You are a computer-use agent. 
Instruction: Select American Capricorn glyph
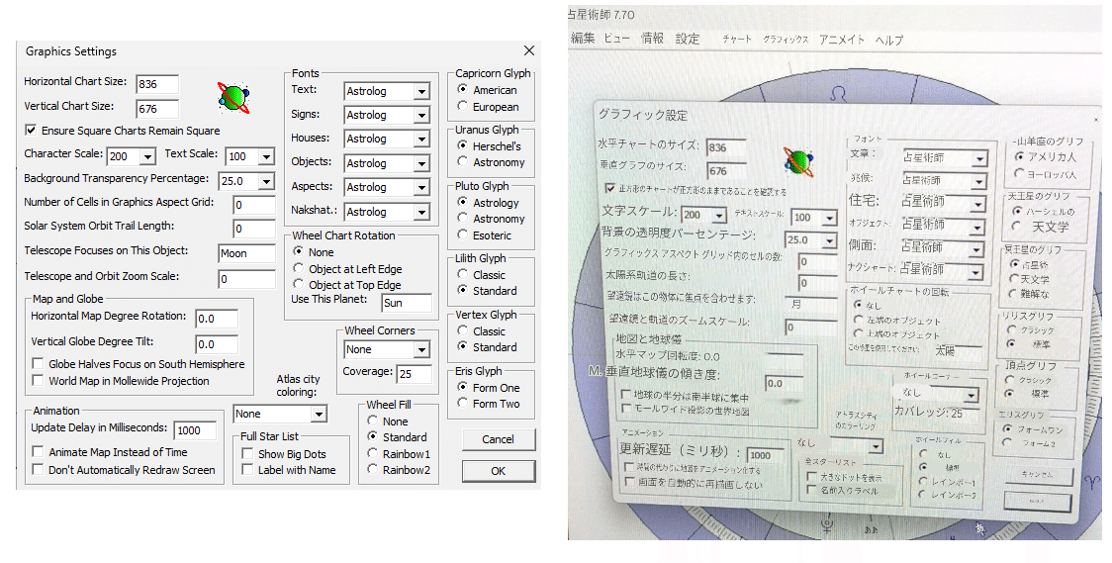(462, 89)
